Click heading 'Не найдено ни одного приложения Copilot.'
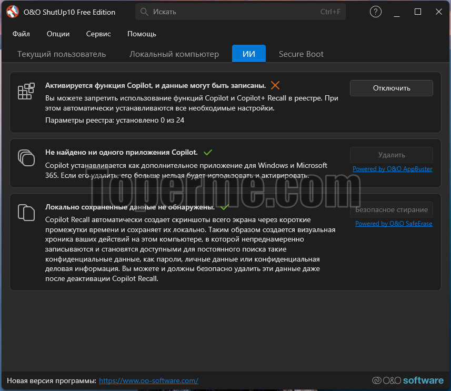The image size is (451, 391). click(122, 152)
